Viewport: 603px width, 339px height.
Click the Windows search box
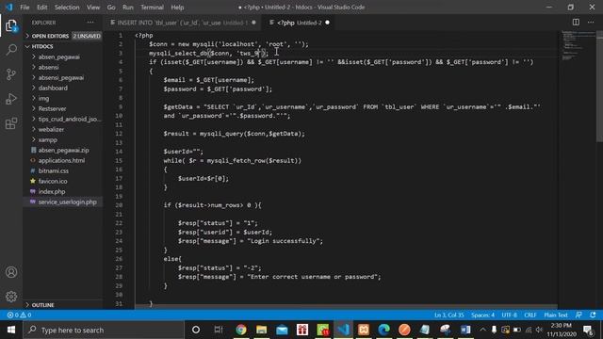pyautogui.click(x=104, y=330)
